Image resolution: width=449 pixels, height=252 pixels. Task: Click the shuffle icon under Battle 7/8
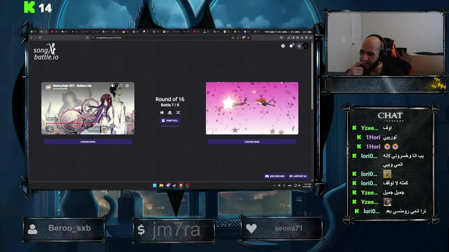[178, 112]
